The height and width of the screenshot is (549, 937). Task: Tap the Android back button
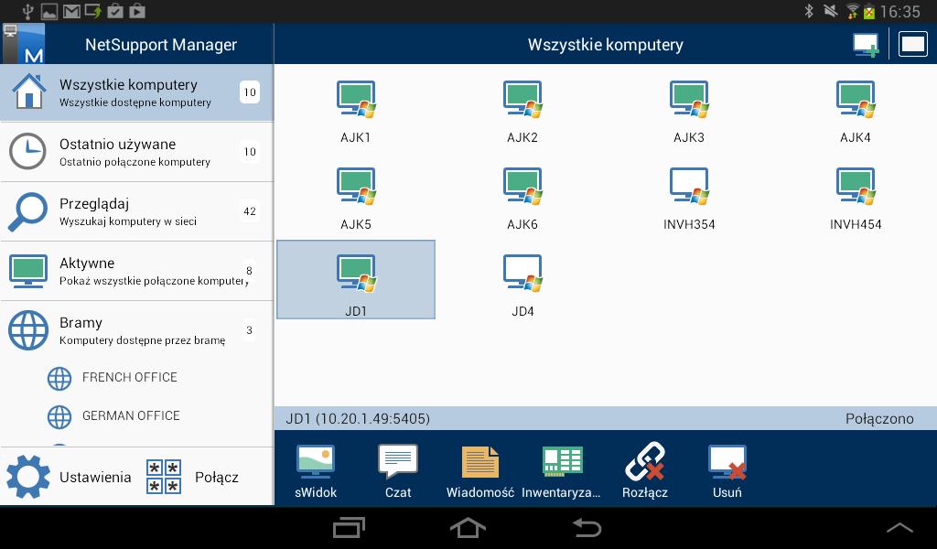(587, 527)
